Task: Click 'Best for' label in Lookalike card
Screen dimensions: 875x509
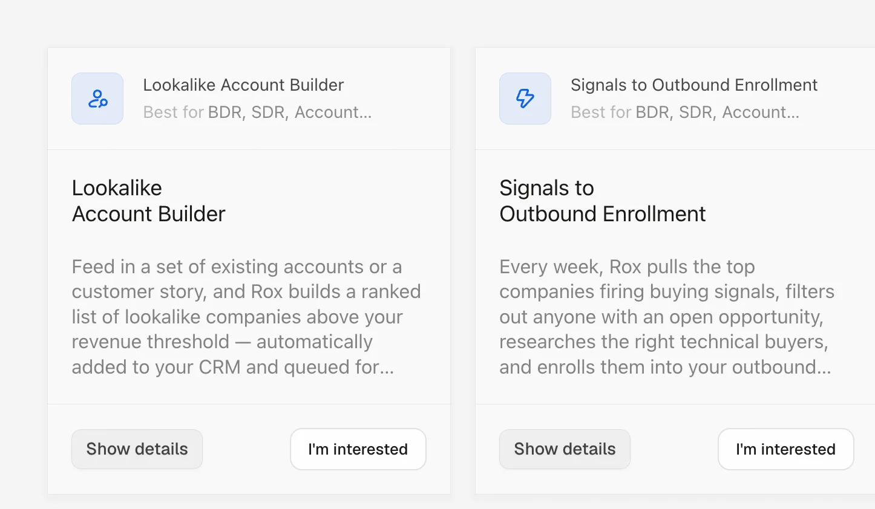Action: point(174,112)
